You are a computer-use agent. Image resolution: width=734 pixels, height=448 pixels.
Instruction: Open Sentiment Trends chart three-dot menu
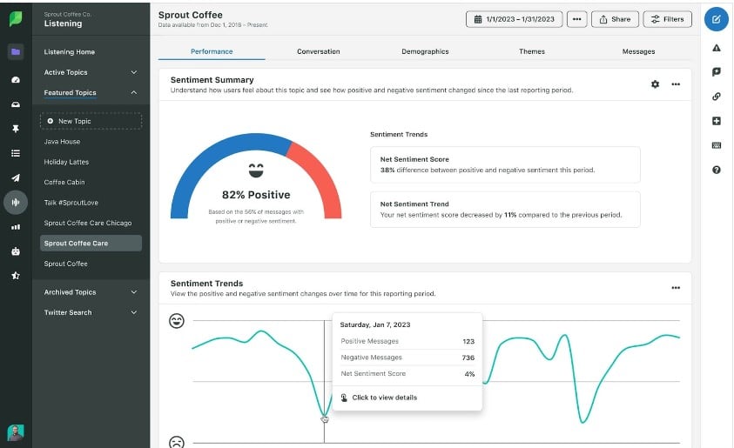point(676,288)
